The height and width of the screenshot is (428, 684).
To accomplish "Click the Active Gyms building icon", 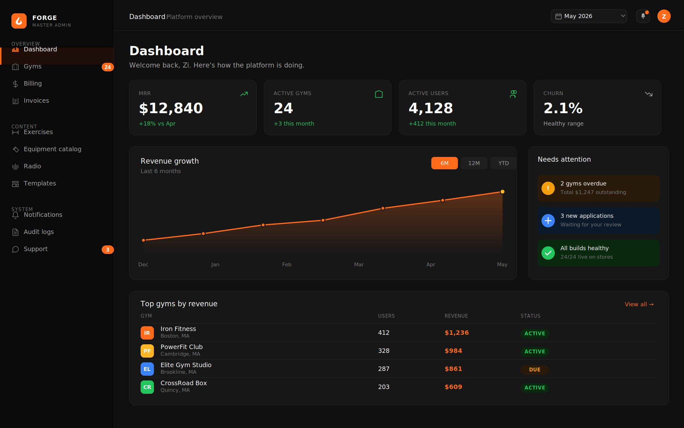I will [x=379, y=94].
